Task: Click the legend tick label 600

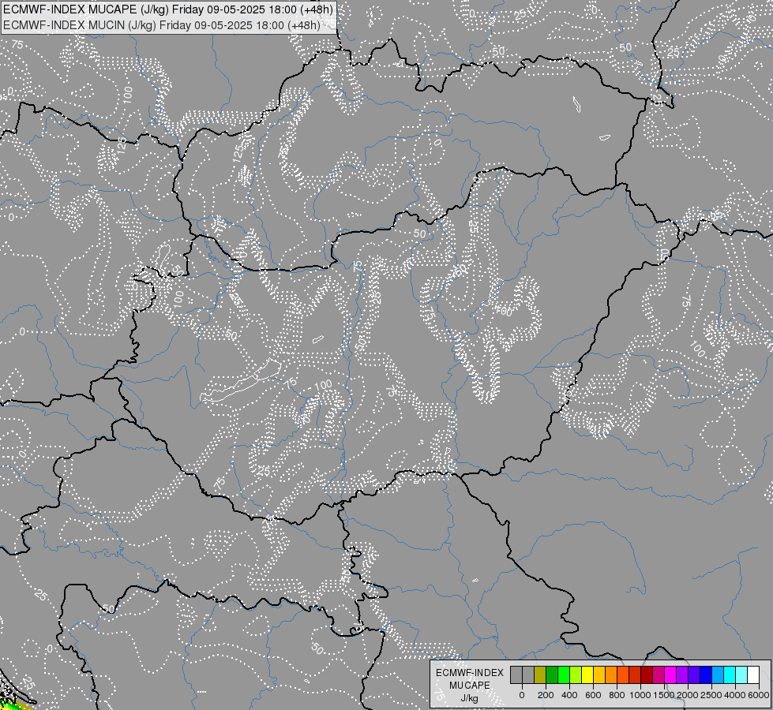Action: (593, 695)
